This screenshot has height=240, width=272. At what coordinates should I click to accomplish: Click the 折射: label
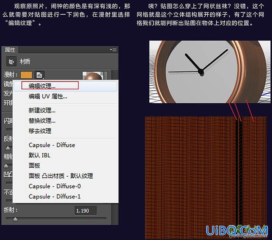(11, 210)
